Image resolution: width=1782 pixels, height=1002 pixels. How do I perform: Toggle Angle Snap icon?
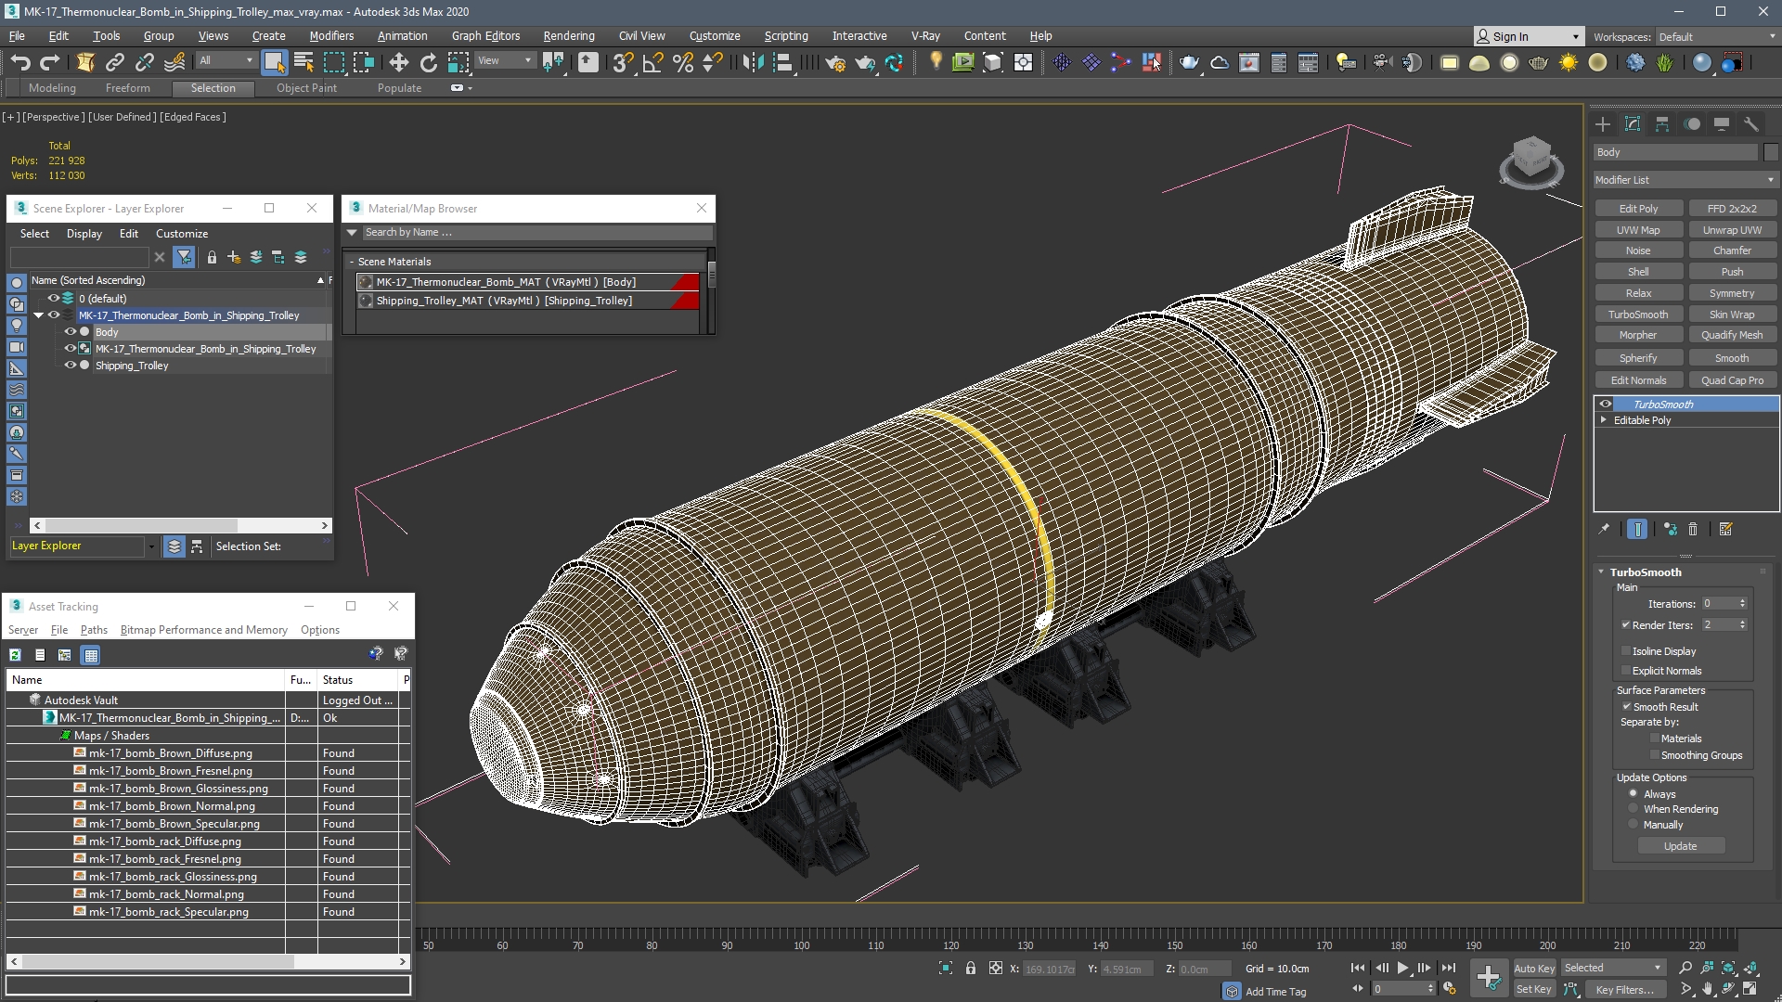coord(652,62)
